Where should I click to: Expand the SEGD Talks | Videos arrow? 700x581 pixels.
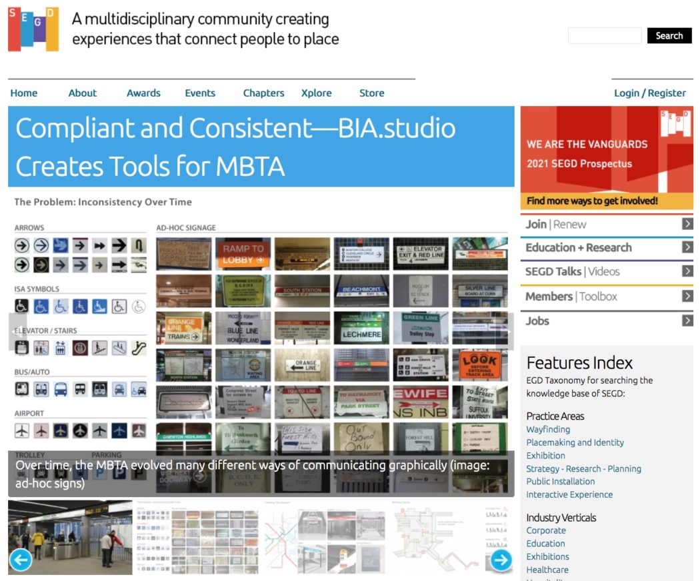point(687,271)
